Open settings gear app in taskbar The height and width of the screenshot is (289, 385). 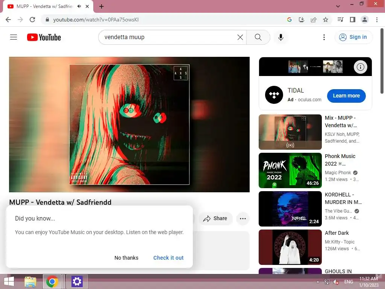click(77, 281)
